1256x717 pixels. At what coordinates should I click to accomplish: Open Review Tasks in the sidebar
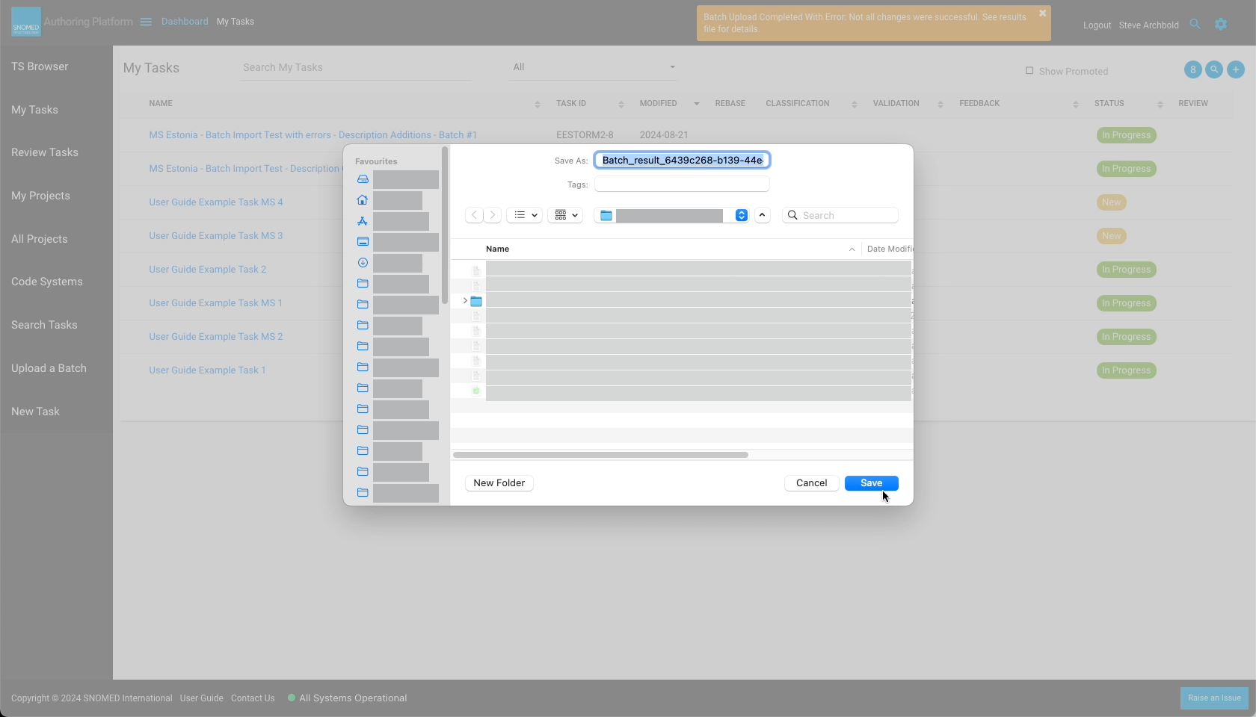(45, 152)
